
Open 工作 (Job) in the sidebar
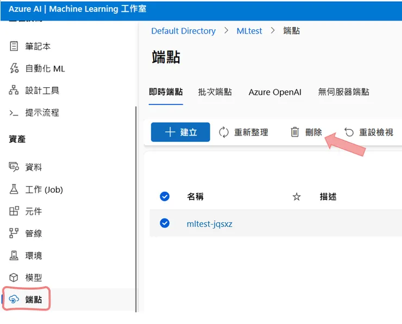pos(44,190)
